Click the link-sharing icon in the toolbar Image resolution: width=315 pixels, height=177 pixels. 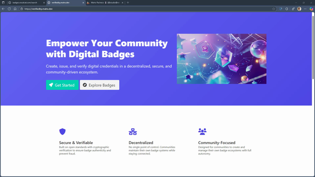click(293, 9)
